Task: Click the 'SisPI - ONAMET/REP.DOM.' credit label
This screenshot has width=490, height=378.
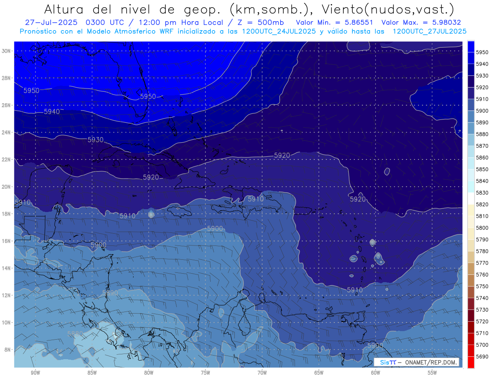Action: pyautogui.click(x=416, y=362)
